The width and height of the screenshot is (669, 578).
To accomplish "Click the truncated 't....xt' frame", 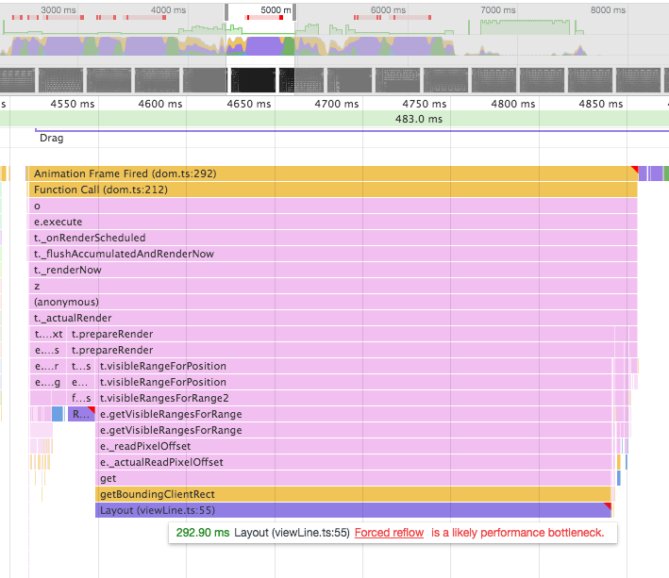I will click(x=48, y=334).
